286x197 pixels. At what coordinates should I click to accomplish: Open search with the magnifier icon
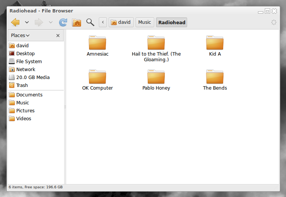pyautogui.click(x=90, y=22)
